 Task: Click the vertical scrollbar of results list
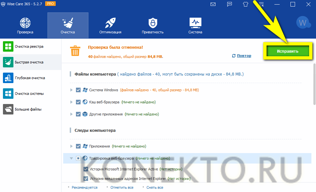click(314, 84)
